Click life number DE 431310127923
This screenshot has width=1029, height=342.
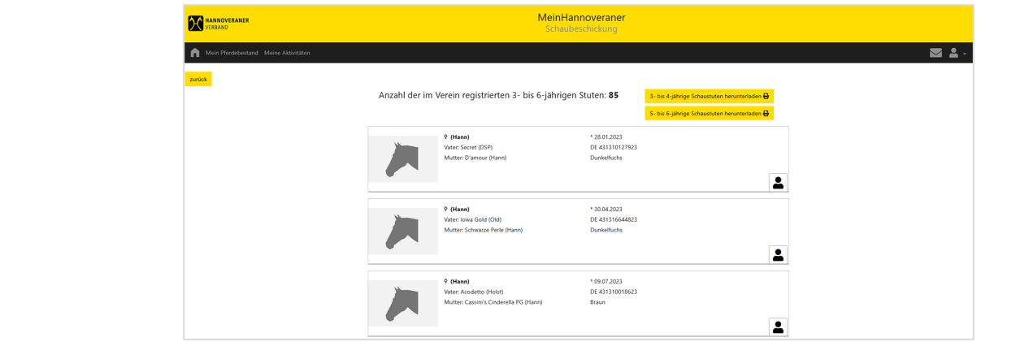pyautogui.click(x=613, y=148)
